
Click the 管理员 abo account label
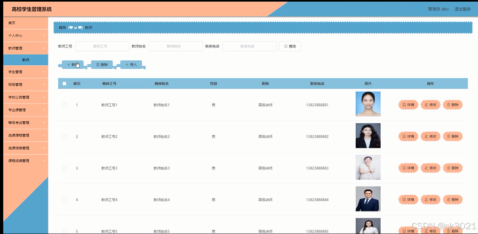438,9
